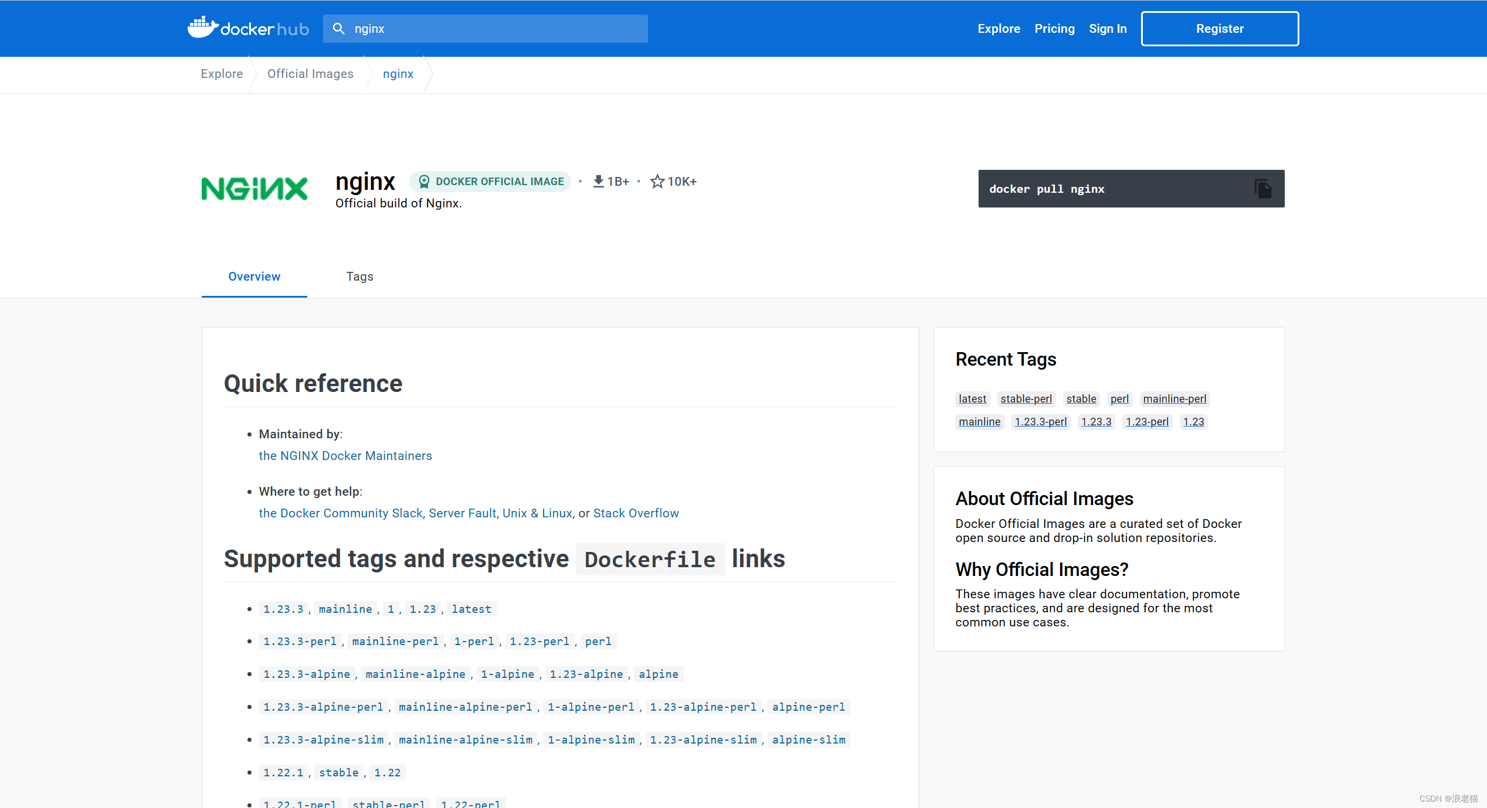Click the Explore breadcrumb item
1487x808 pixels.
tap(222, 74)
